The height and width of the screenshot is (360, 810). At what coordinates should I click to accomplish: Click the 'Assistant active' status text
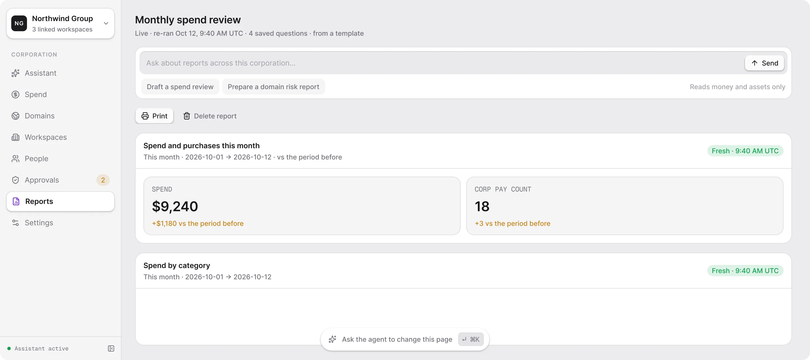(x=42, y=348)
